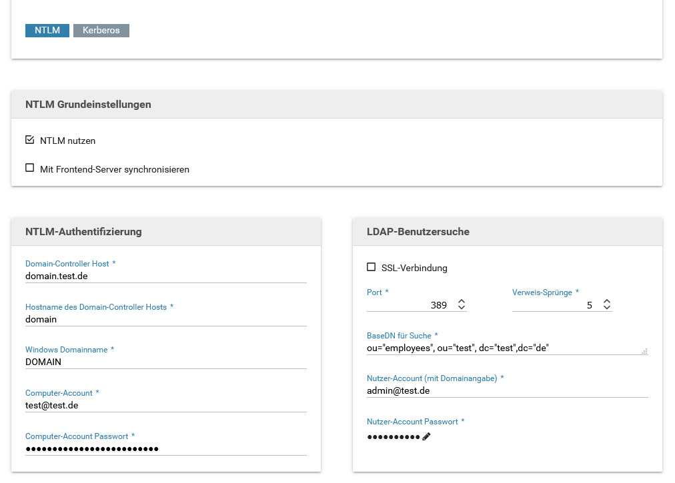The height and width of the screenshot is (483, 675).
Task: Click the Windows Domainname field
Action: [x=165, y=362]
